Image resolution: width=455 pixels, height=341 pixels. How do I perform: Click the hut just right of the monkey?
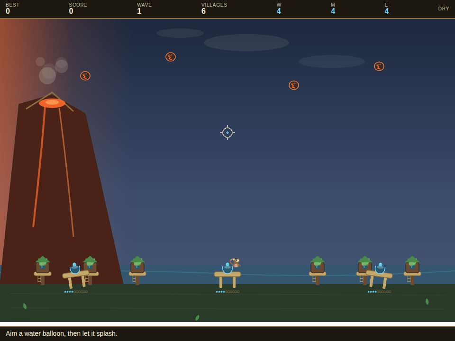coord(318,270)
